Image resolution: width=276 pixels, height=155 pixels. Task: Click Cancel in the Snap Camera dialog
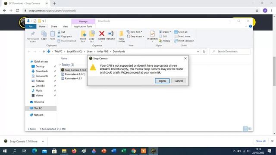coord(179,81)
